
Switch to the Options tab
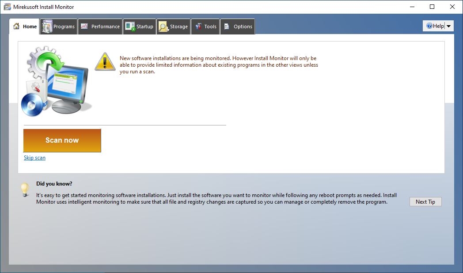point(238,27)
